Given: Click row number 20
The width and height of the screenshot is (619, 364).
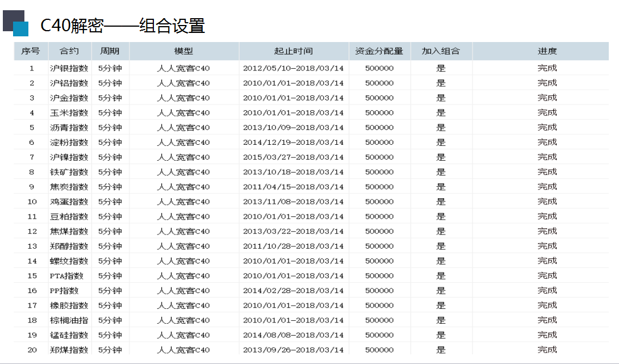Looking at the screenshot, I should pos(32,350).
